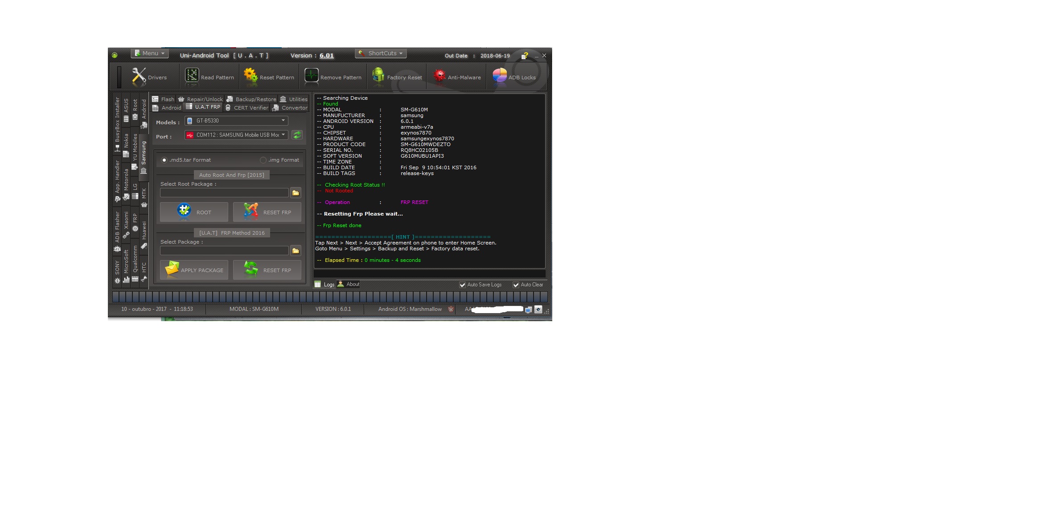Select the MicroSoft side tab
Screen dimensions: 1043x530
[126, 266]
